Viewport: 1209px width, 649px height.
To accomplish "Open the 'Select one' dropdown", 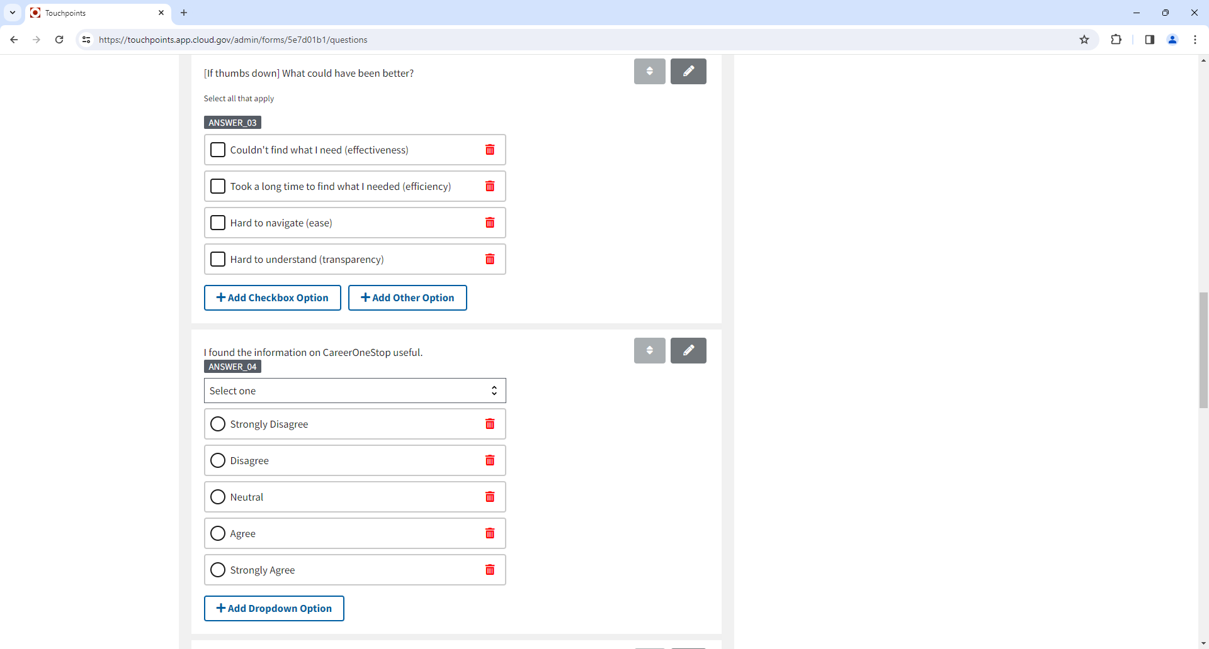I will click(355, 391).
